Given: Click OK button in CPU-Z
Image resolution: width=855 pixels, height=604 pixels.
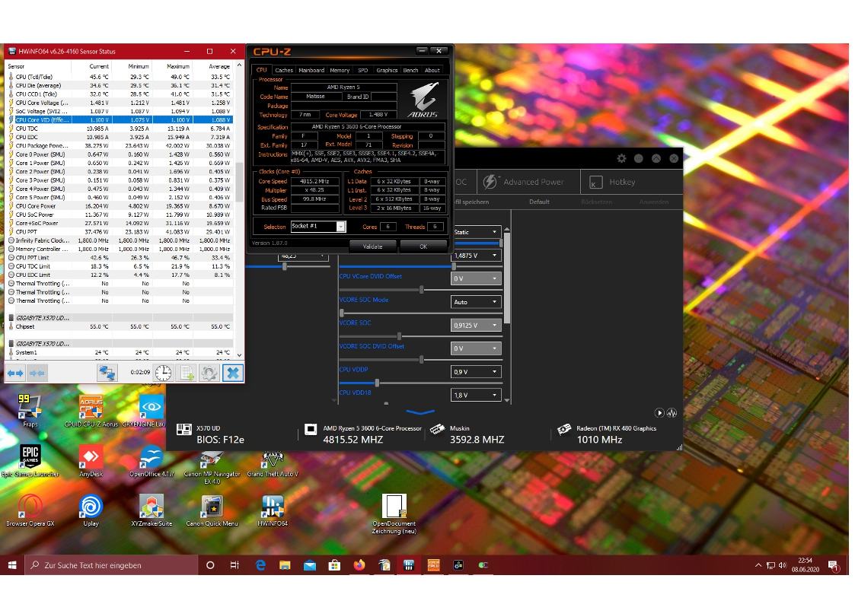Looking at the screenshot, I should [423, 246].
